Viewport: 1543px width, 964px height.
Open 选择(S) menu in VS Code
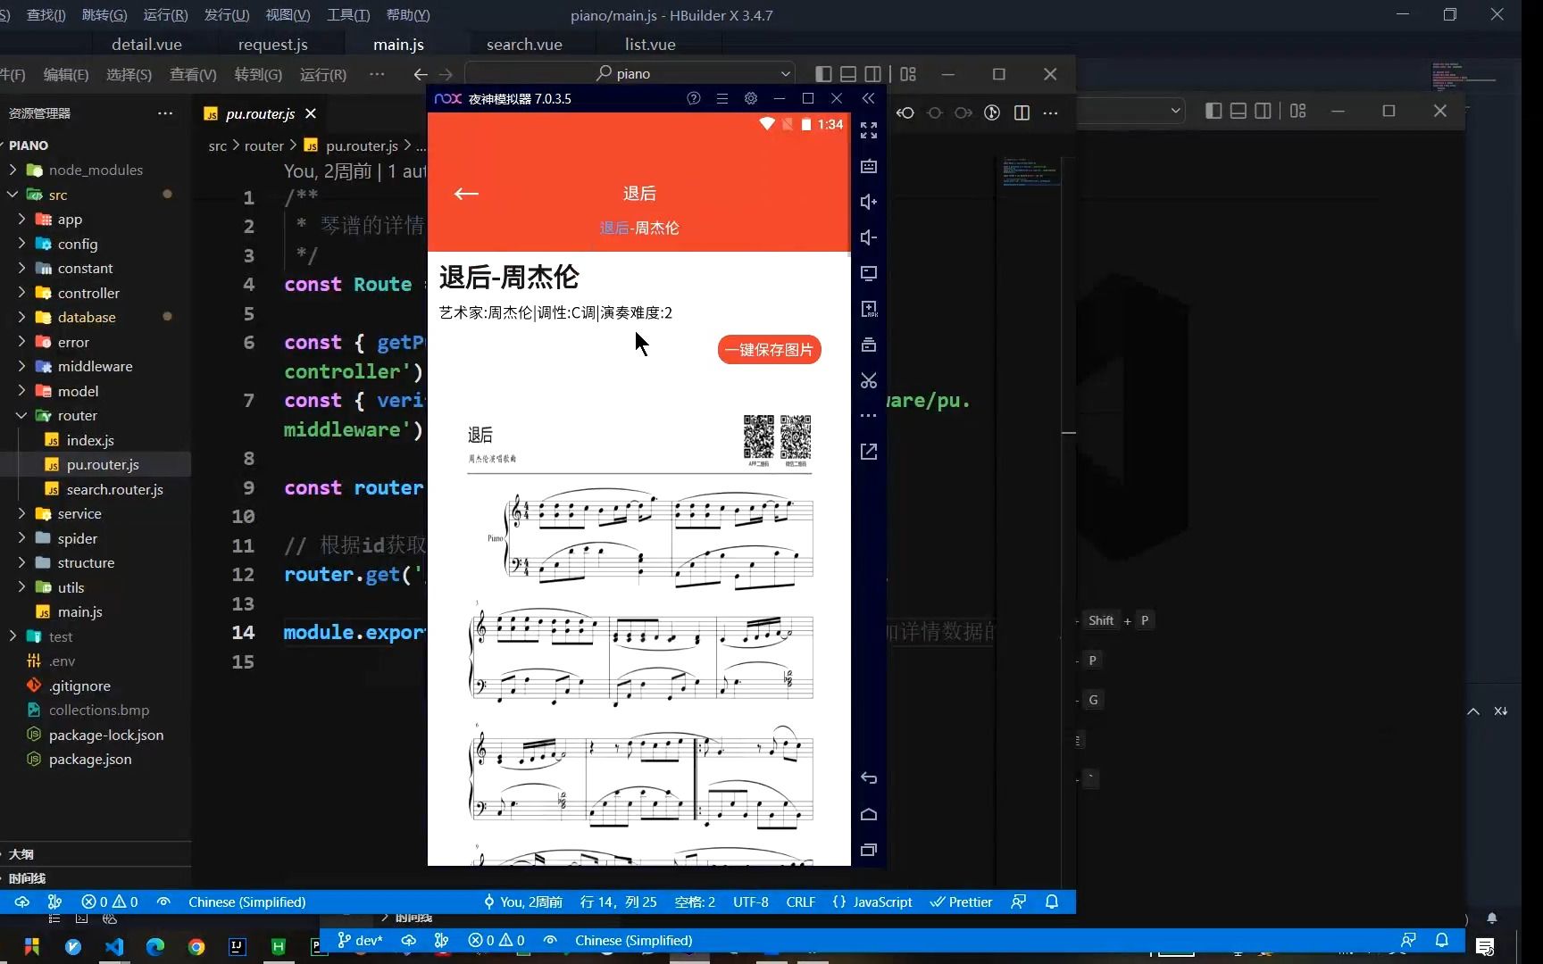coord(129,74)
